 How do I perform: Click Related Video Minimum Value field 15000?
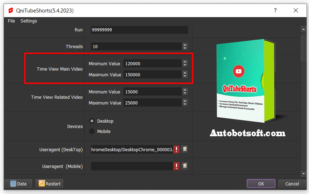pos(153,92)
